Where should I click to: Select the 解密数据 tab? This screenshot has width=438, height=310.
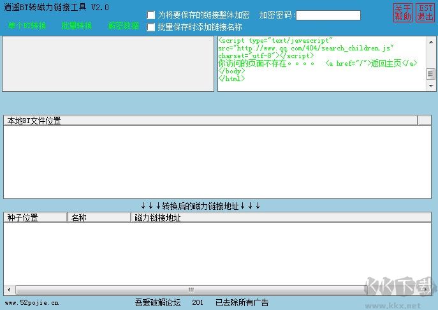pyautogui.click(x=123, y=26)
